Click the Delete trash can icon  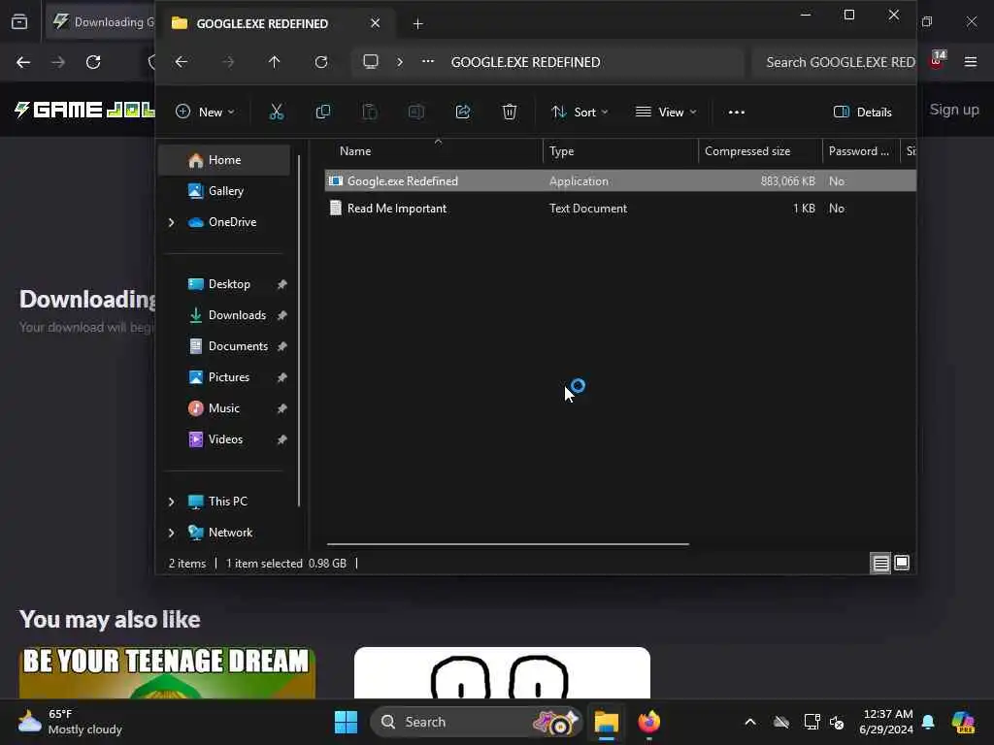[x=509, y=113]
